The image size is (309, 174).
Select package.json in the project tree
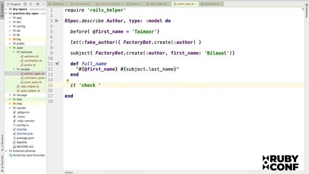(x=25, y=138)
